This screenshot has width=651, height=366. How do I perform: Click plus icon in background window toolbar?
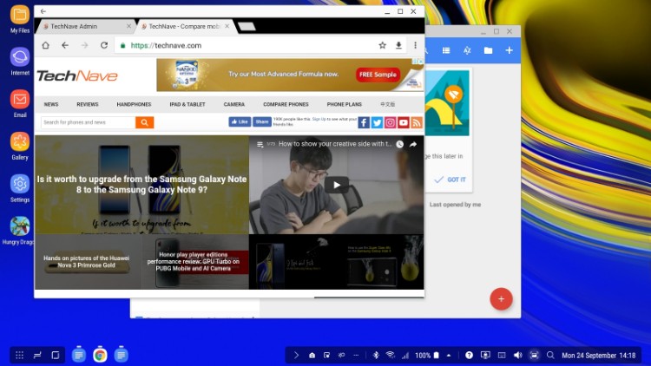pyautogui.click(x=509, y=50)
